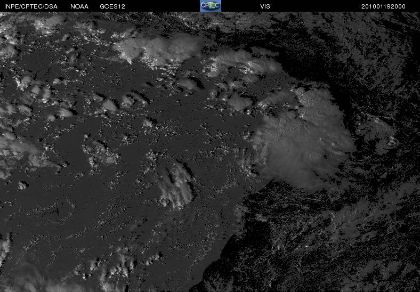Select the INPE/CPTEC/DSA header label
The height and width of the screenshot is (292, 420).
coord(31,6)
